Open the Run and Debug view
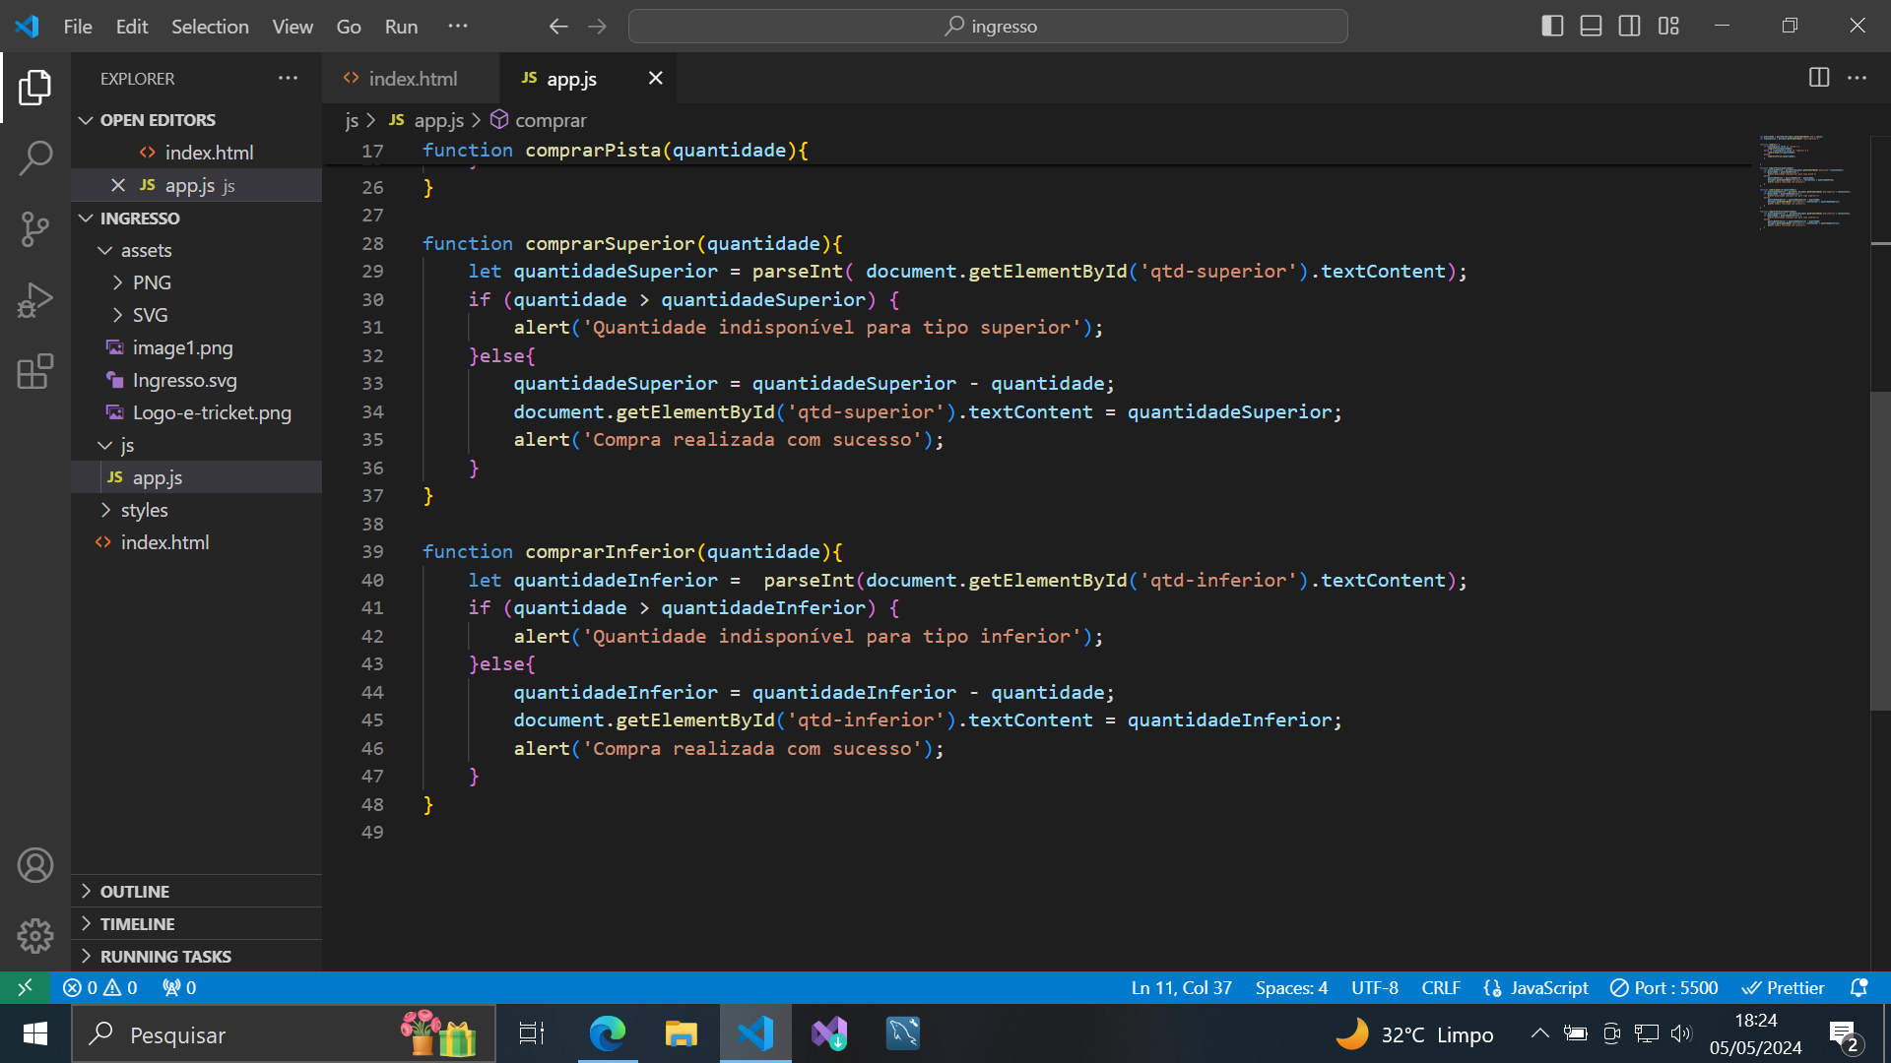Image resolution: width=1891 pixels, height=1063 pixels. point(35,300)
